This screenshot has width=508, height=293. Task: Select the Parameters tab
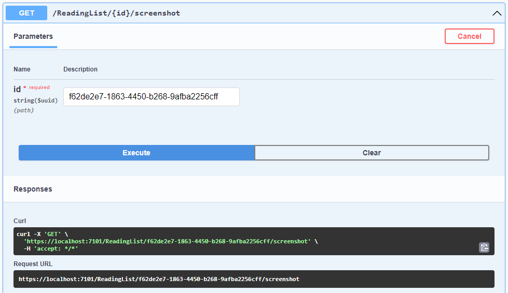33,36
